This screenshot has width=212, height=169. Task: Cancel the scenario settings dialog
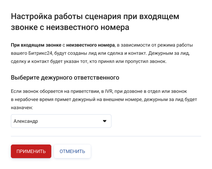coord(72,151)
